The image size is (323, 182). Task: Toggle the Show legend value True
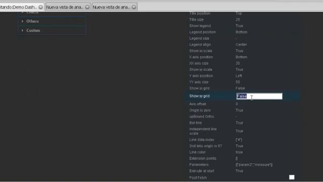pos(239,26)
